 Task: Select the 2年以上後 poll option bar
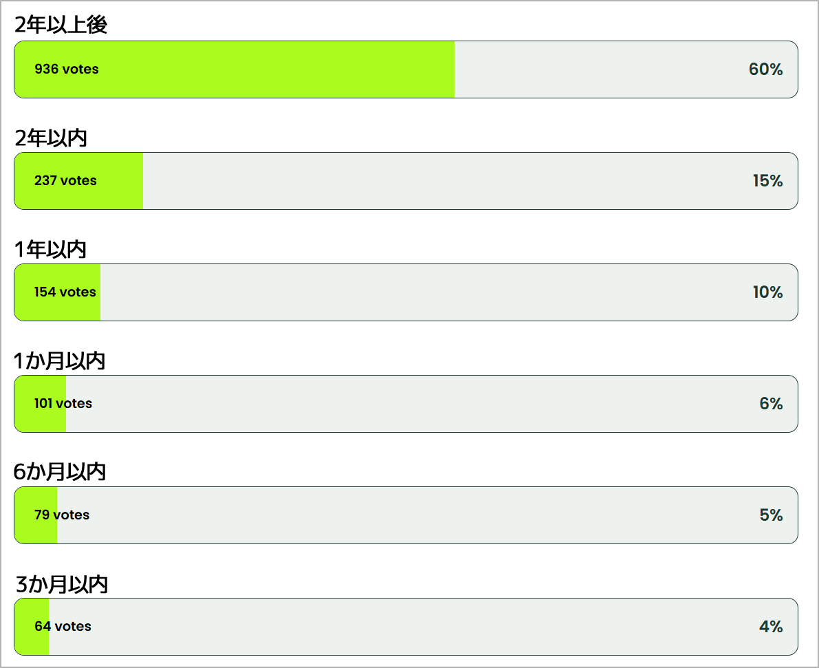pos(406,69)
